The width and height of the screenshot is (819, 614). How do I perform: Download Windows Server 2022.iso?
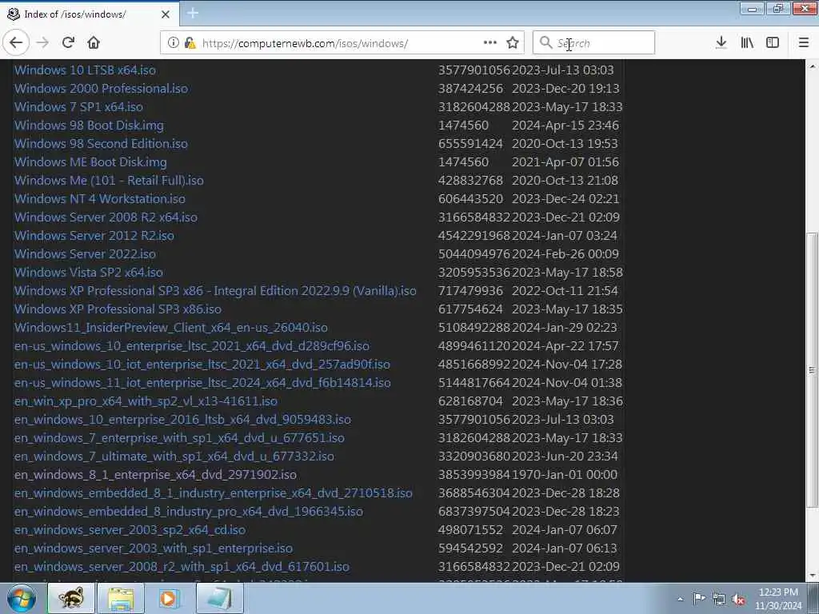(x=85, y=254)
